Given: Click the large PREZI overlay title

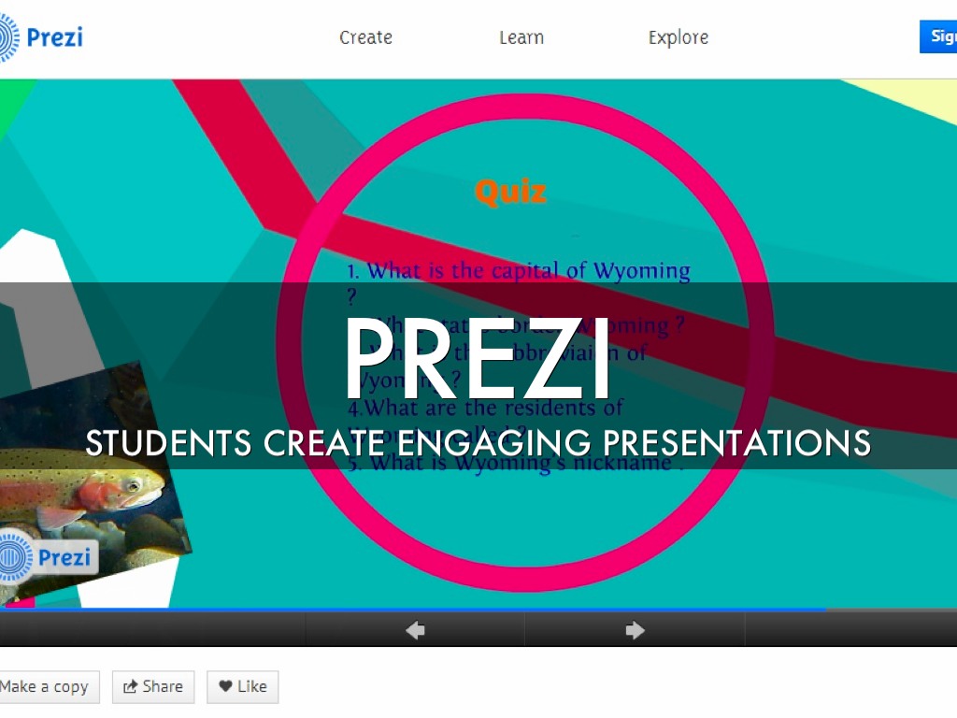Looking at the screenshot, I should [478, 358].
